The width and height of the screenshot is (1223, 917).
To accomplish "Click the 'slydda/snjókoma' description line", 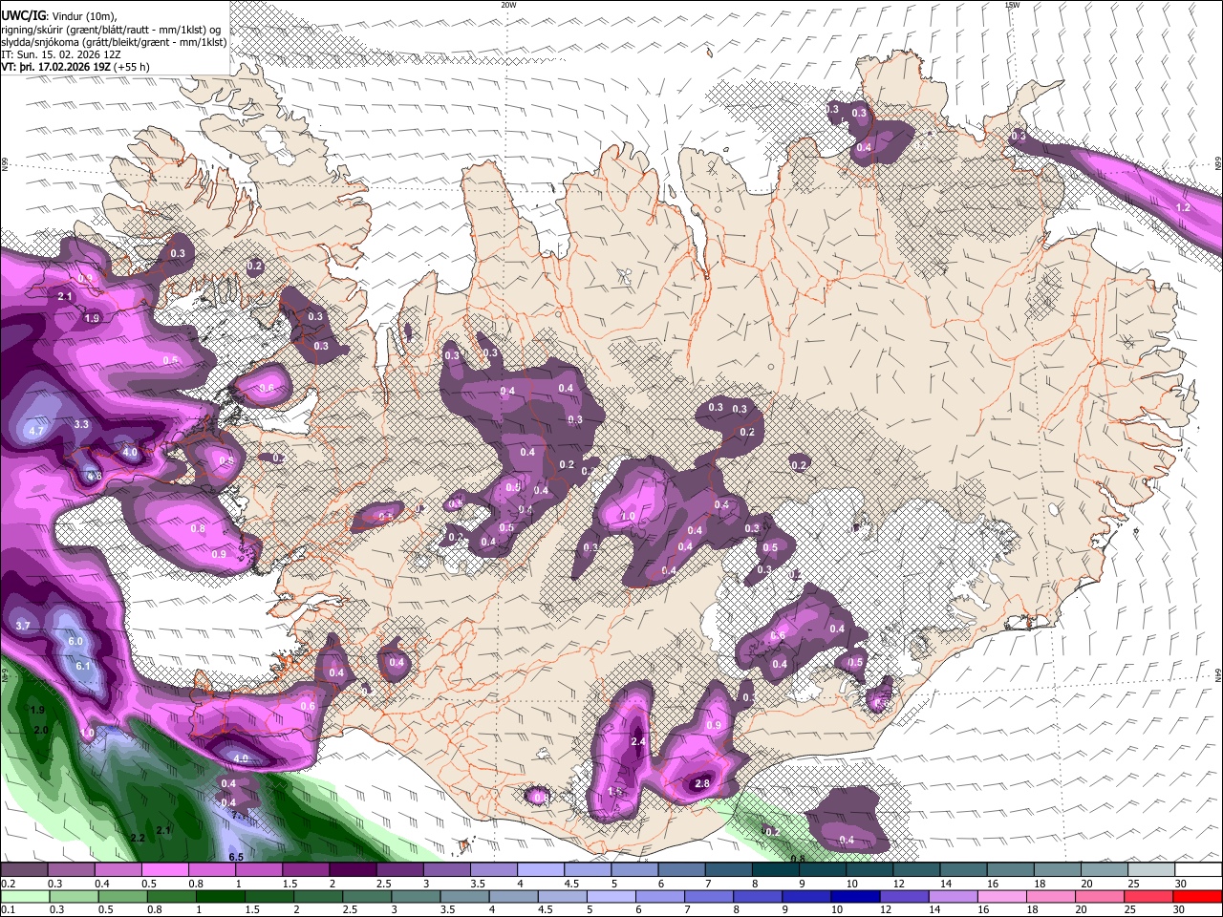I will [114, 41].
